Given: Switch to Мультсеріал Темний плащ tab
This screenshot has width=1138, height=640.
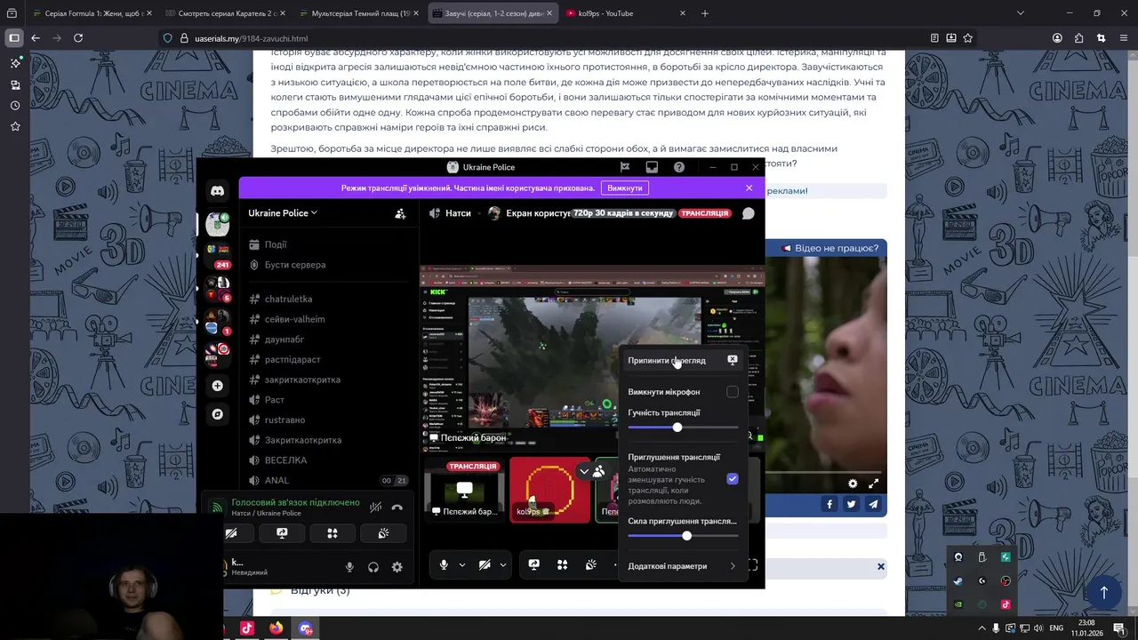Looking at the screenshot, I should pyautogui.click(x=359, y=13).
